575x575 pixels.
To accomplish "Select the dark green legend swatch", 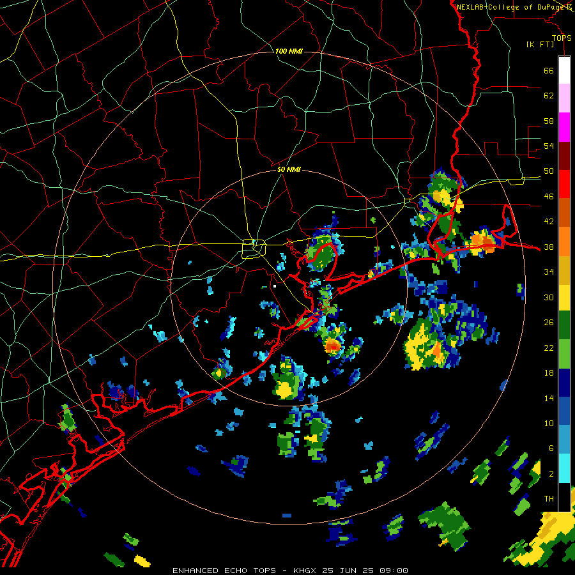I will (x=564, y=325).
